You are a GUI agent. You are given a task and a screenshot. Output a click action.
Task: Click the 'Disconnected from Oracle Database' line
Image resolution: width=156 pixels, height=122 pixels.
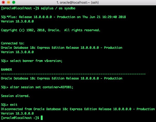point(78,109)
